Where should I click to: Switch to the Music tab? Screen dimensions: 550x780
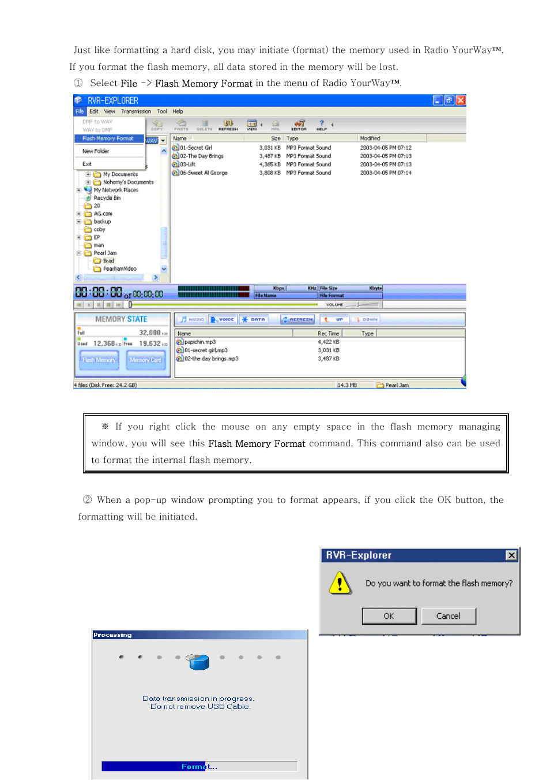[192, 319]
